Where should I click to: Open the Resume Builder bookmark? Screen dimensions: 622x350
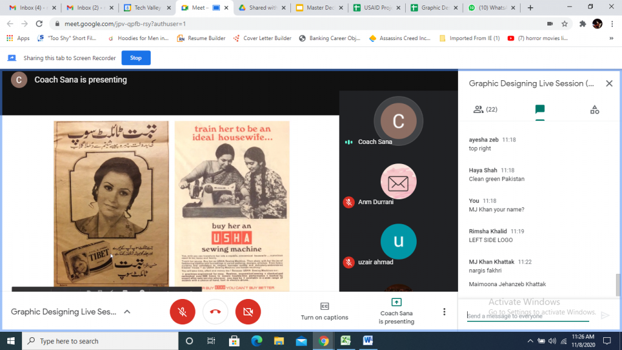(202, 38)
